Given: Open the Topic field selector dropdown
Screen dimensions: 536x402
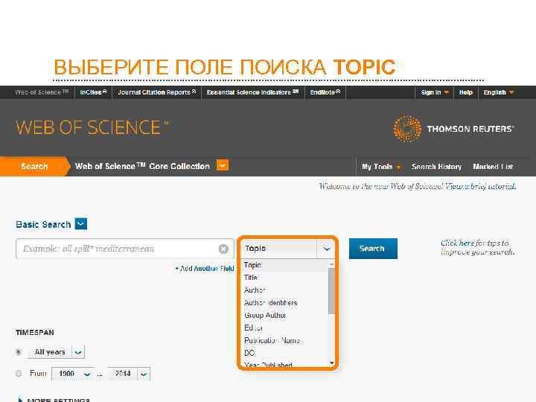Looking at the screenshot, I should [326, 249].
